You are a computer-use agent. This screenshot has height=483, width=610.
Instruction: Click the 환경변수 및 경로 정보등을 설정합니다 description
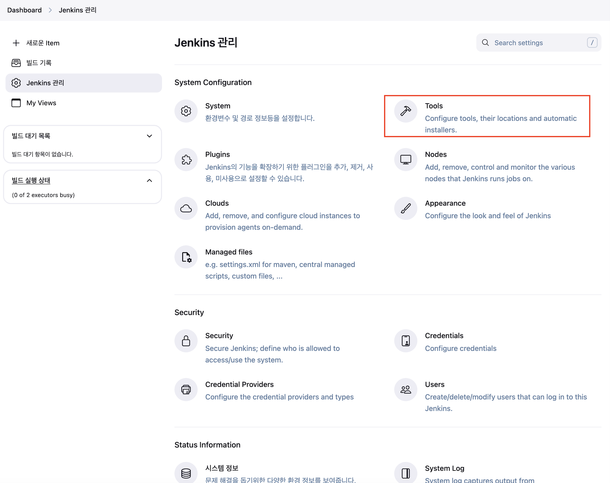click(x=259, y=118)
